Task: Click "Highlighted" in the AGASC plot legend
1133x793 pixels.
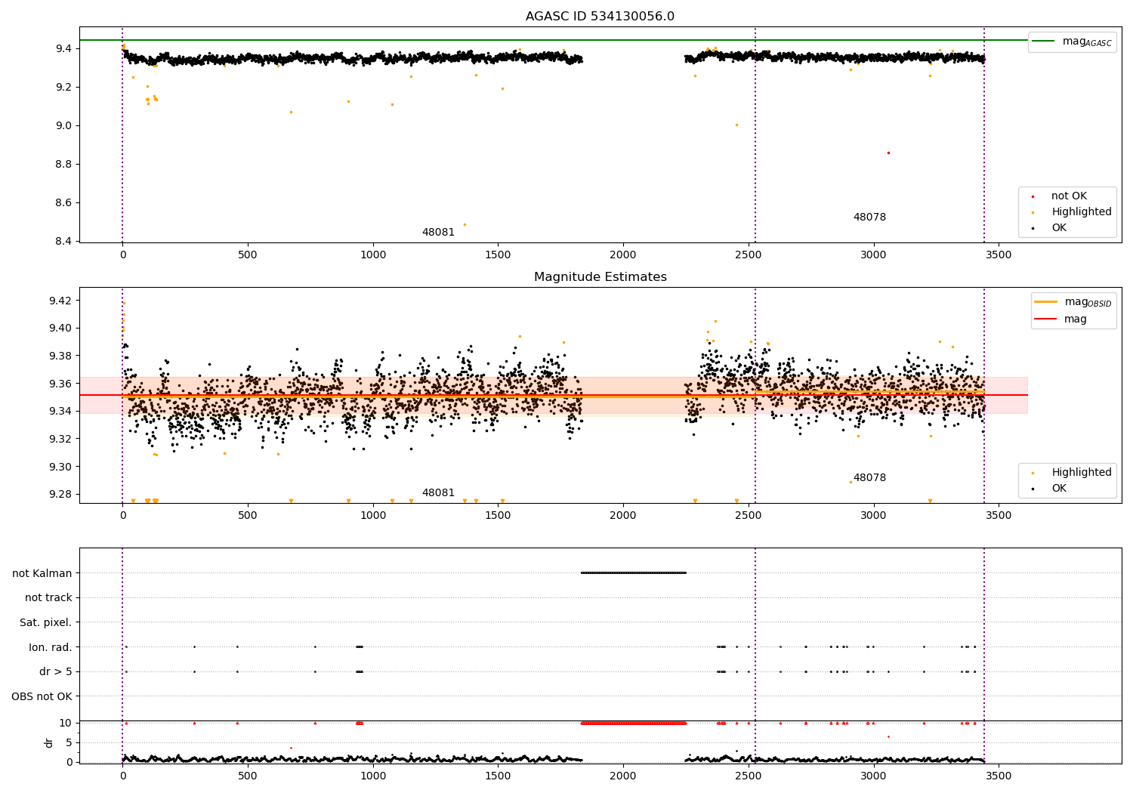Action: [x=1082, y=212]
